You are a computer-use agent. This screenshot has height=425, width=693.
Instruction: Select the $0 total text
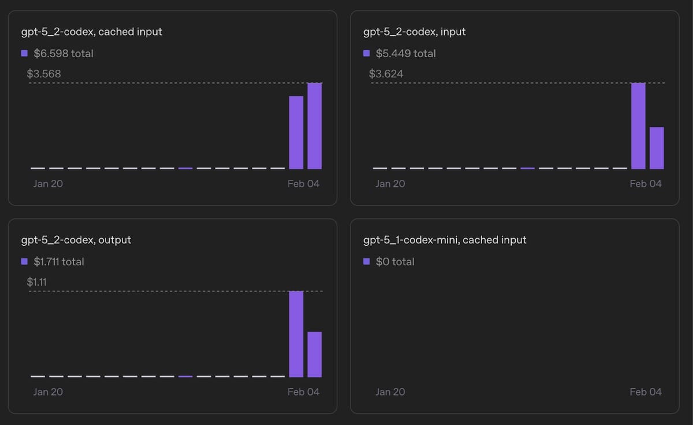[395, 262]
